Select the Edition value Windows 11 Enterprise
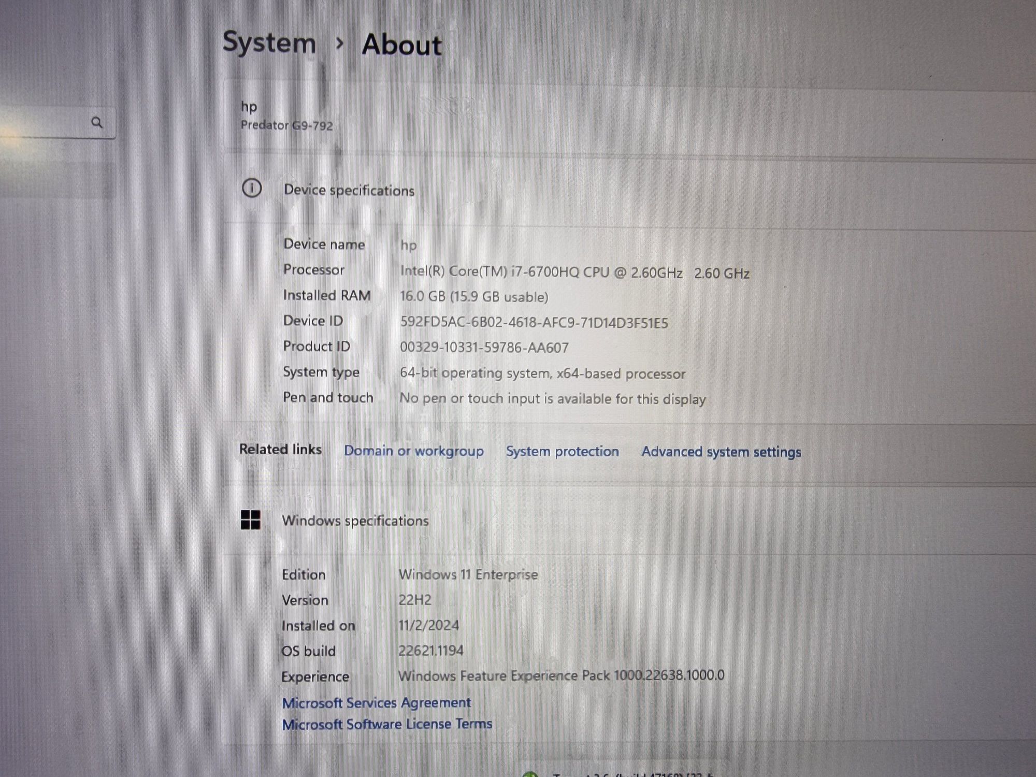Screen dimensions: 1036x777 (468, 574)
